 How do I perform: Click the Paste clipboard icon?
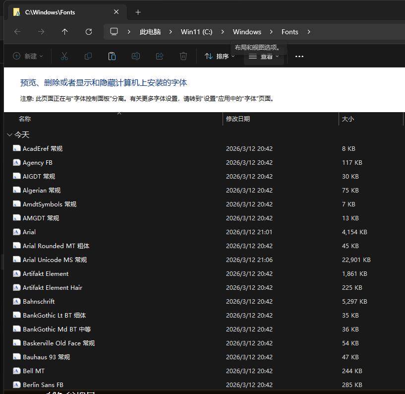coord(112,56)
